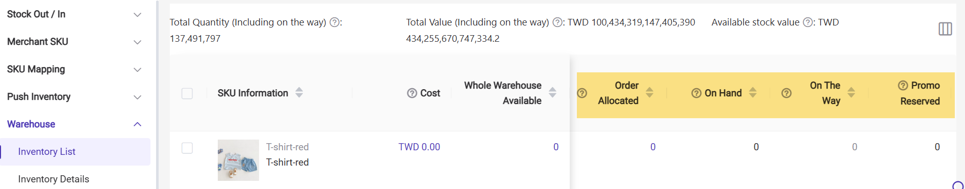The image size is (965, 189).
Task: Click help icon beside Order Allocated
Action: click(x=582, y=93)
